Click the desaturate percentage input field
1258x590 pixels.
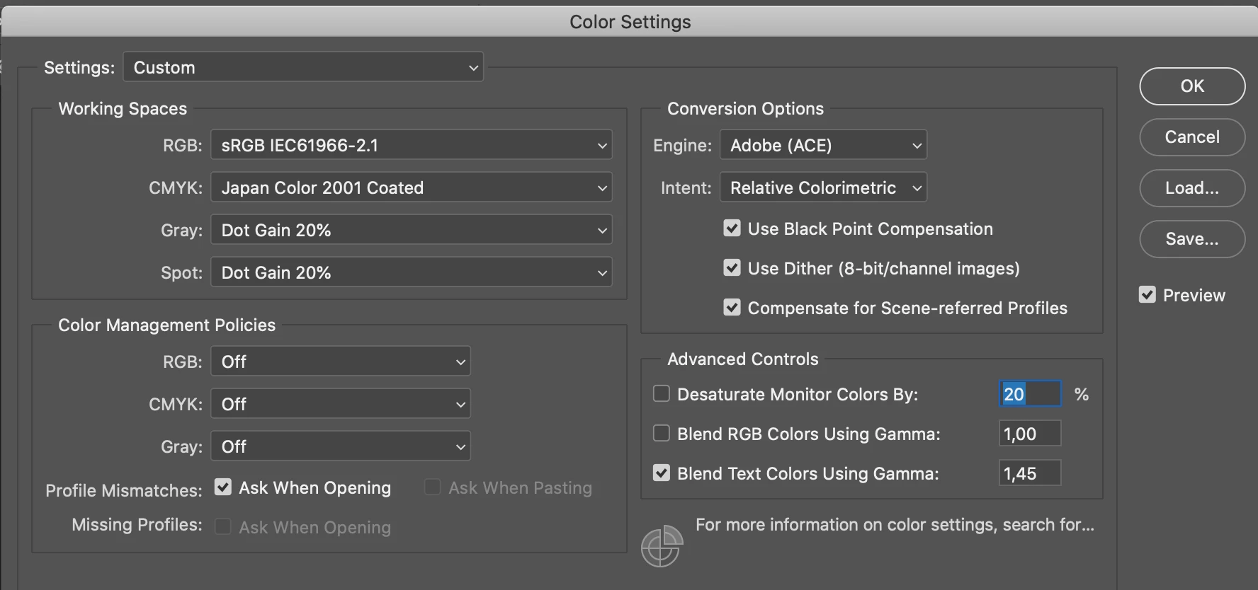(x=1030, y=393)
